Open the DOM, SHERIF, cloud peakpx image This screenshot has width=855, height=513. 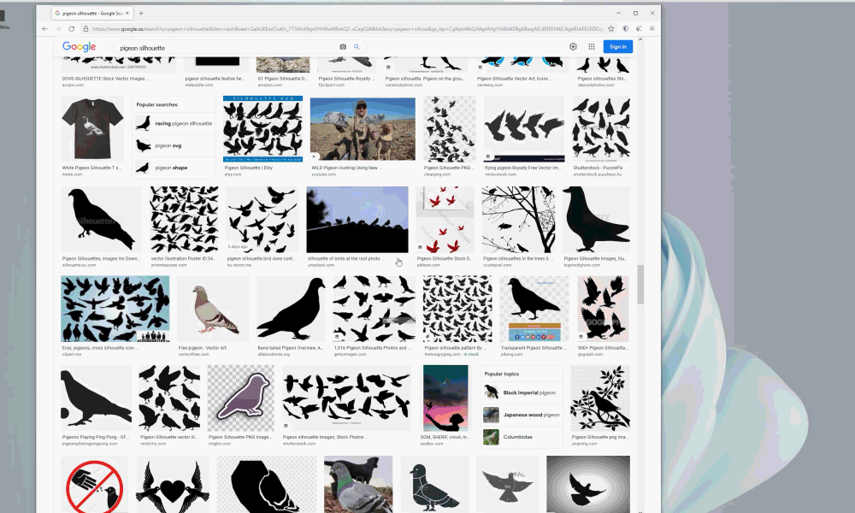click(x=445, y=398)
